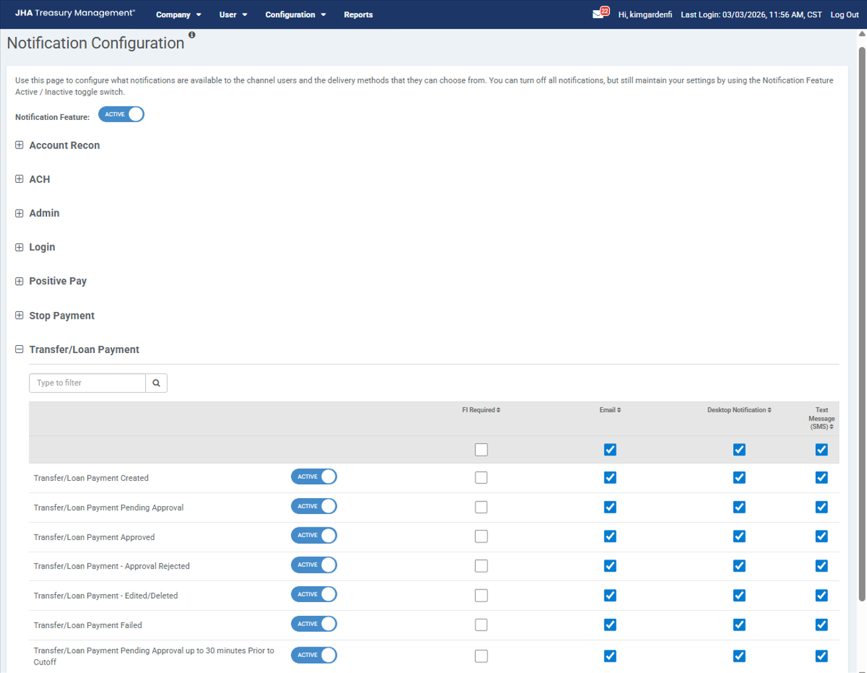Open the mail inbox envelope icon
867x673 pixels.
point(599,14)
